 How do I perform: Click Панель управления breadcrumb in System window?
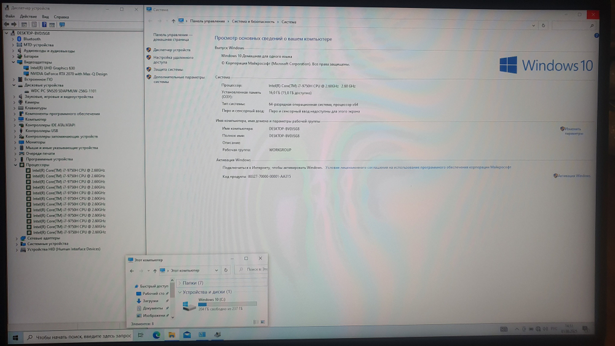pos(207,21)
